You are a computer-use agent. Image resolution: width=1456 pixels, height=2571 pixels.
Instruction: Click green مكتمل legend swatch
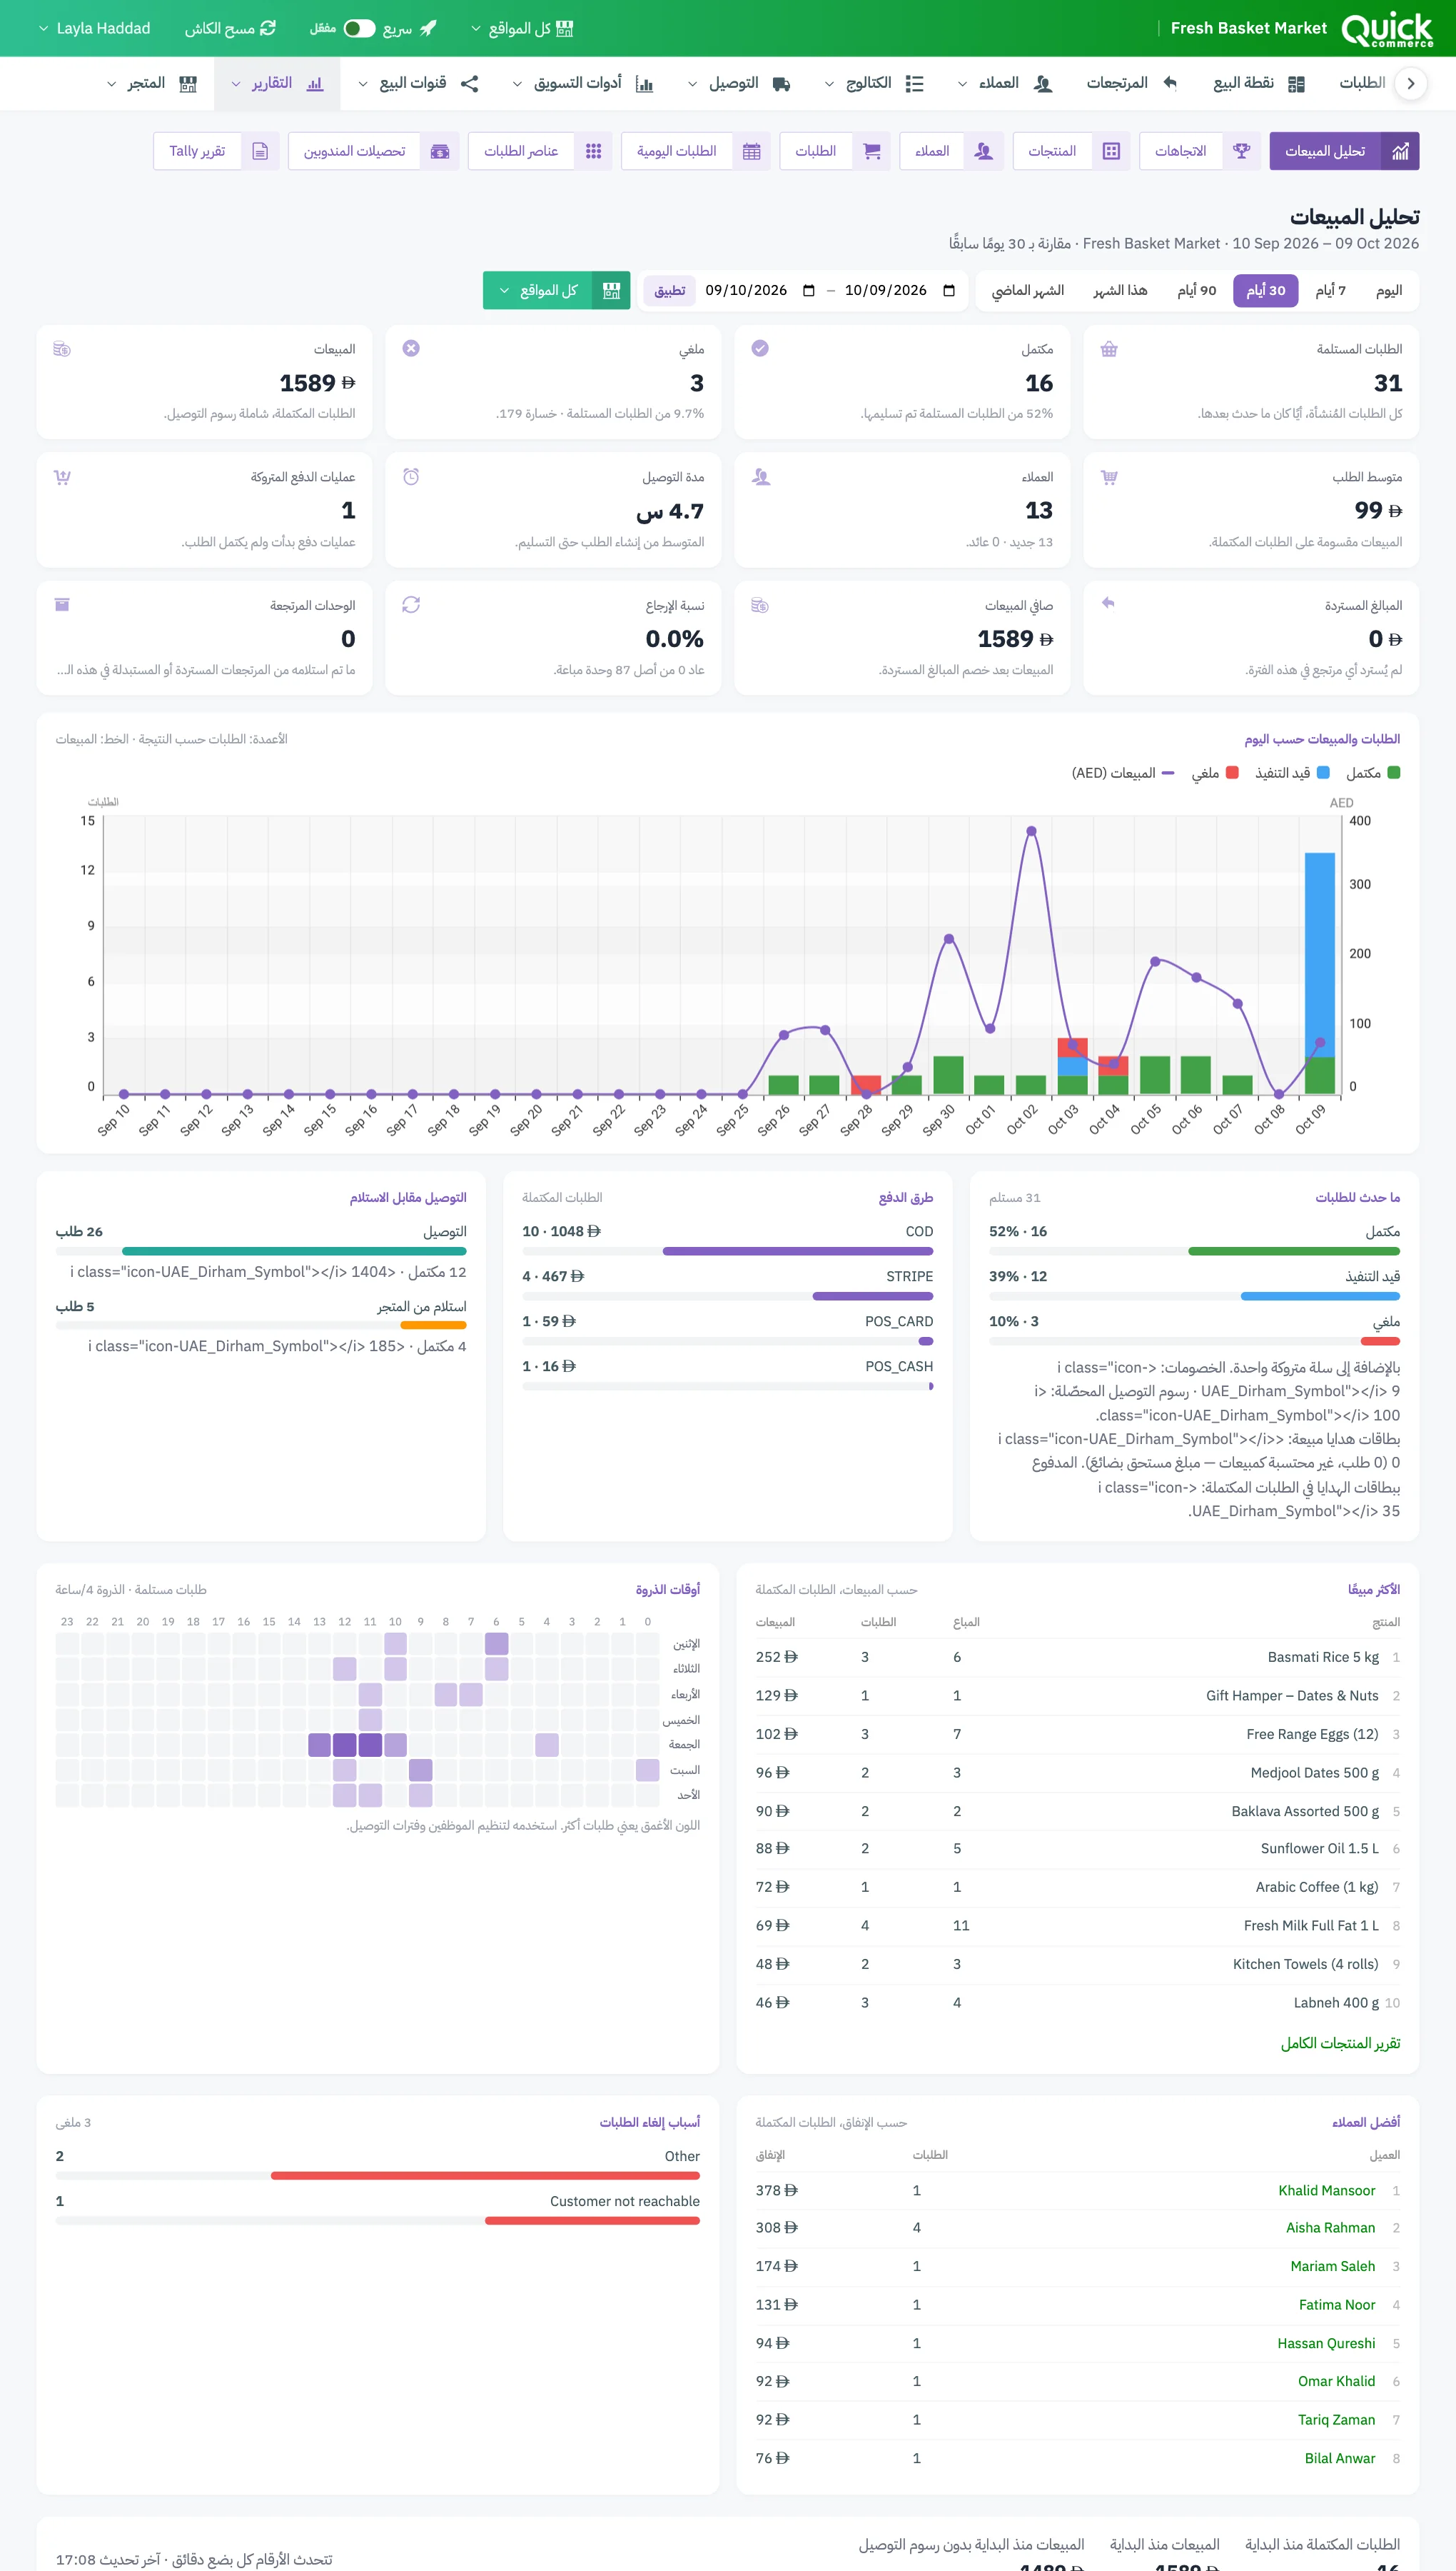pyautogui.click(x=1393, y=772)
